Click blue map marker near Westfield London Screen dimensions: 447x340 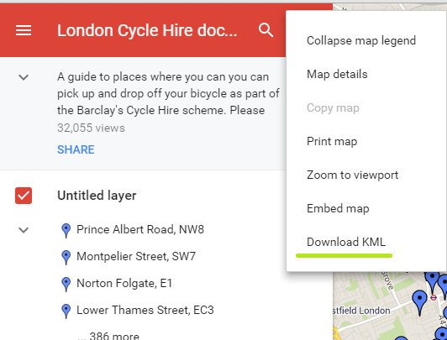[419, 302]
